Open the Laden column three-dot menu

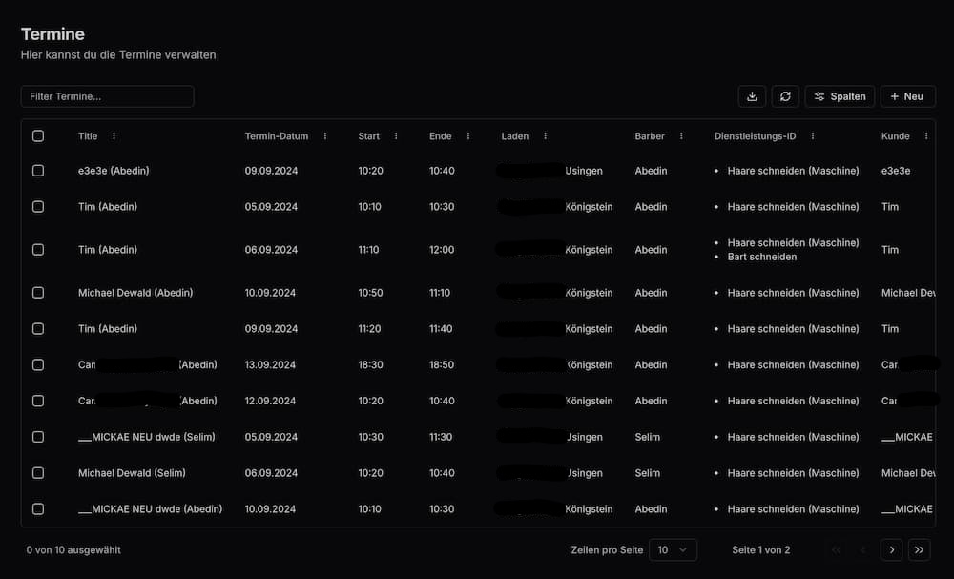(546, 136)
